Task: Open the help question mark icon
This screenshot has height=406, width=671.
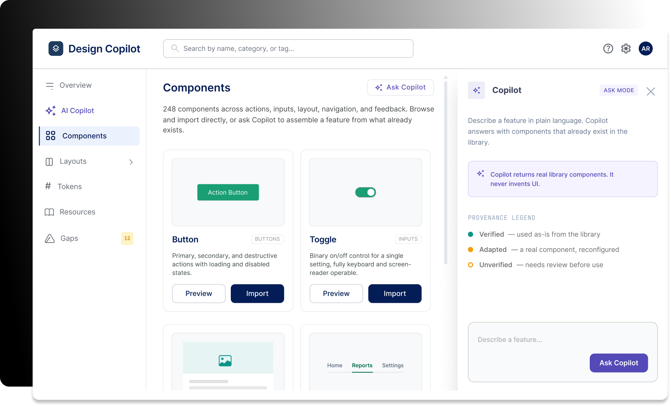Action: point(608,49)
